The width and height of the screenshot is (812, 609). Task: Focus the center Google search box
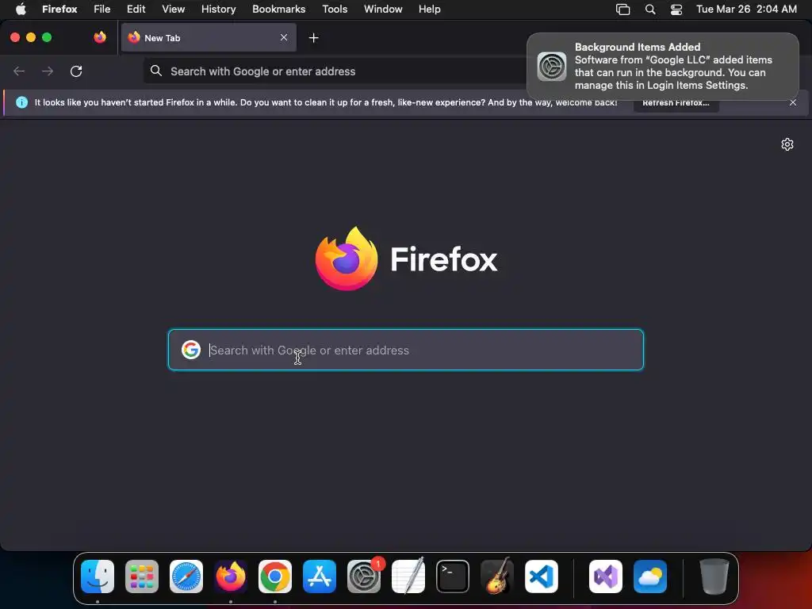pos(405,350)
